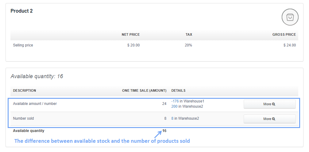309x152 pixels.
Task: Click the italic Available quantity: 16 heading
Action: [37, 76]
